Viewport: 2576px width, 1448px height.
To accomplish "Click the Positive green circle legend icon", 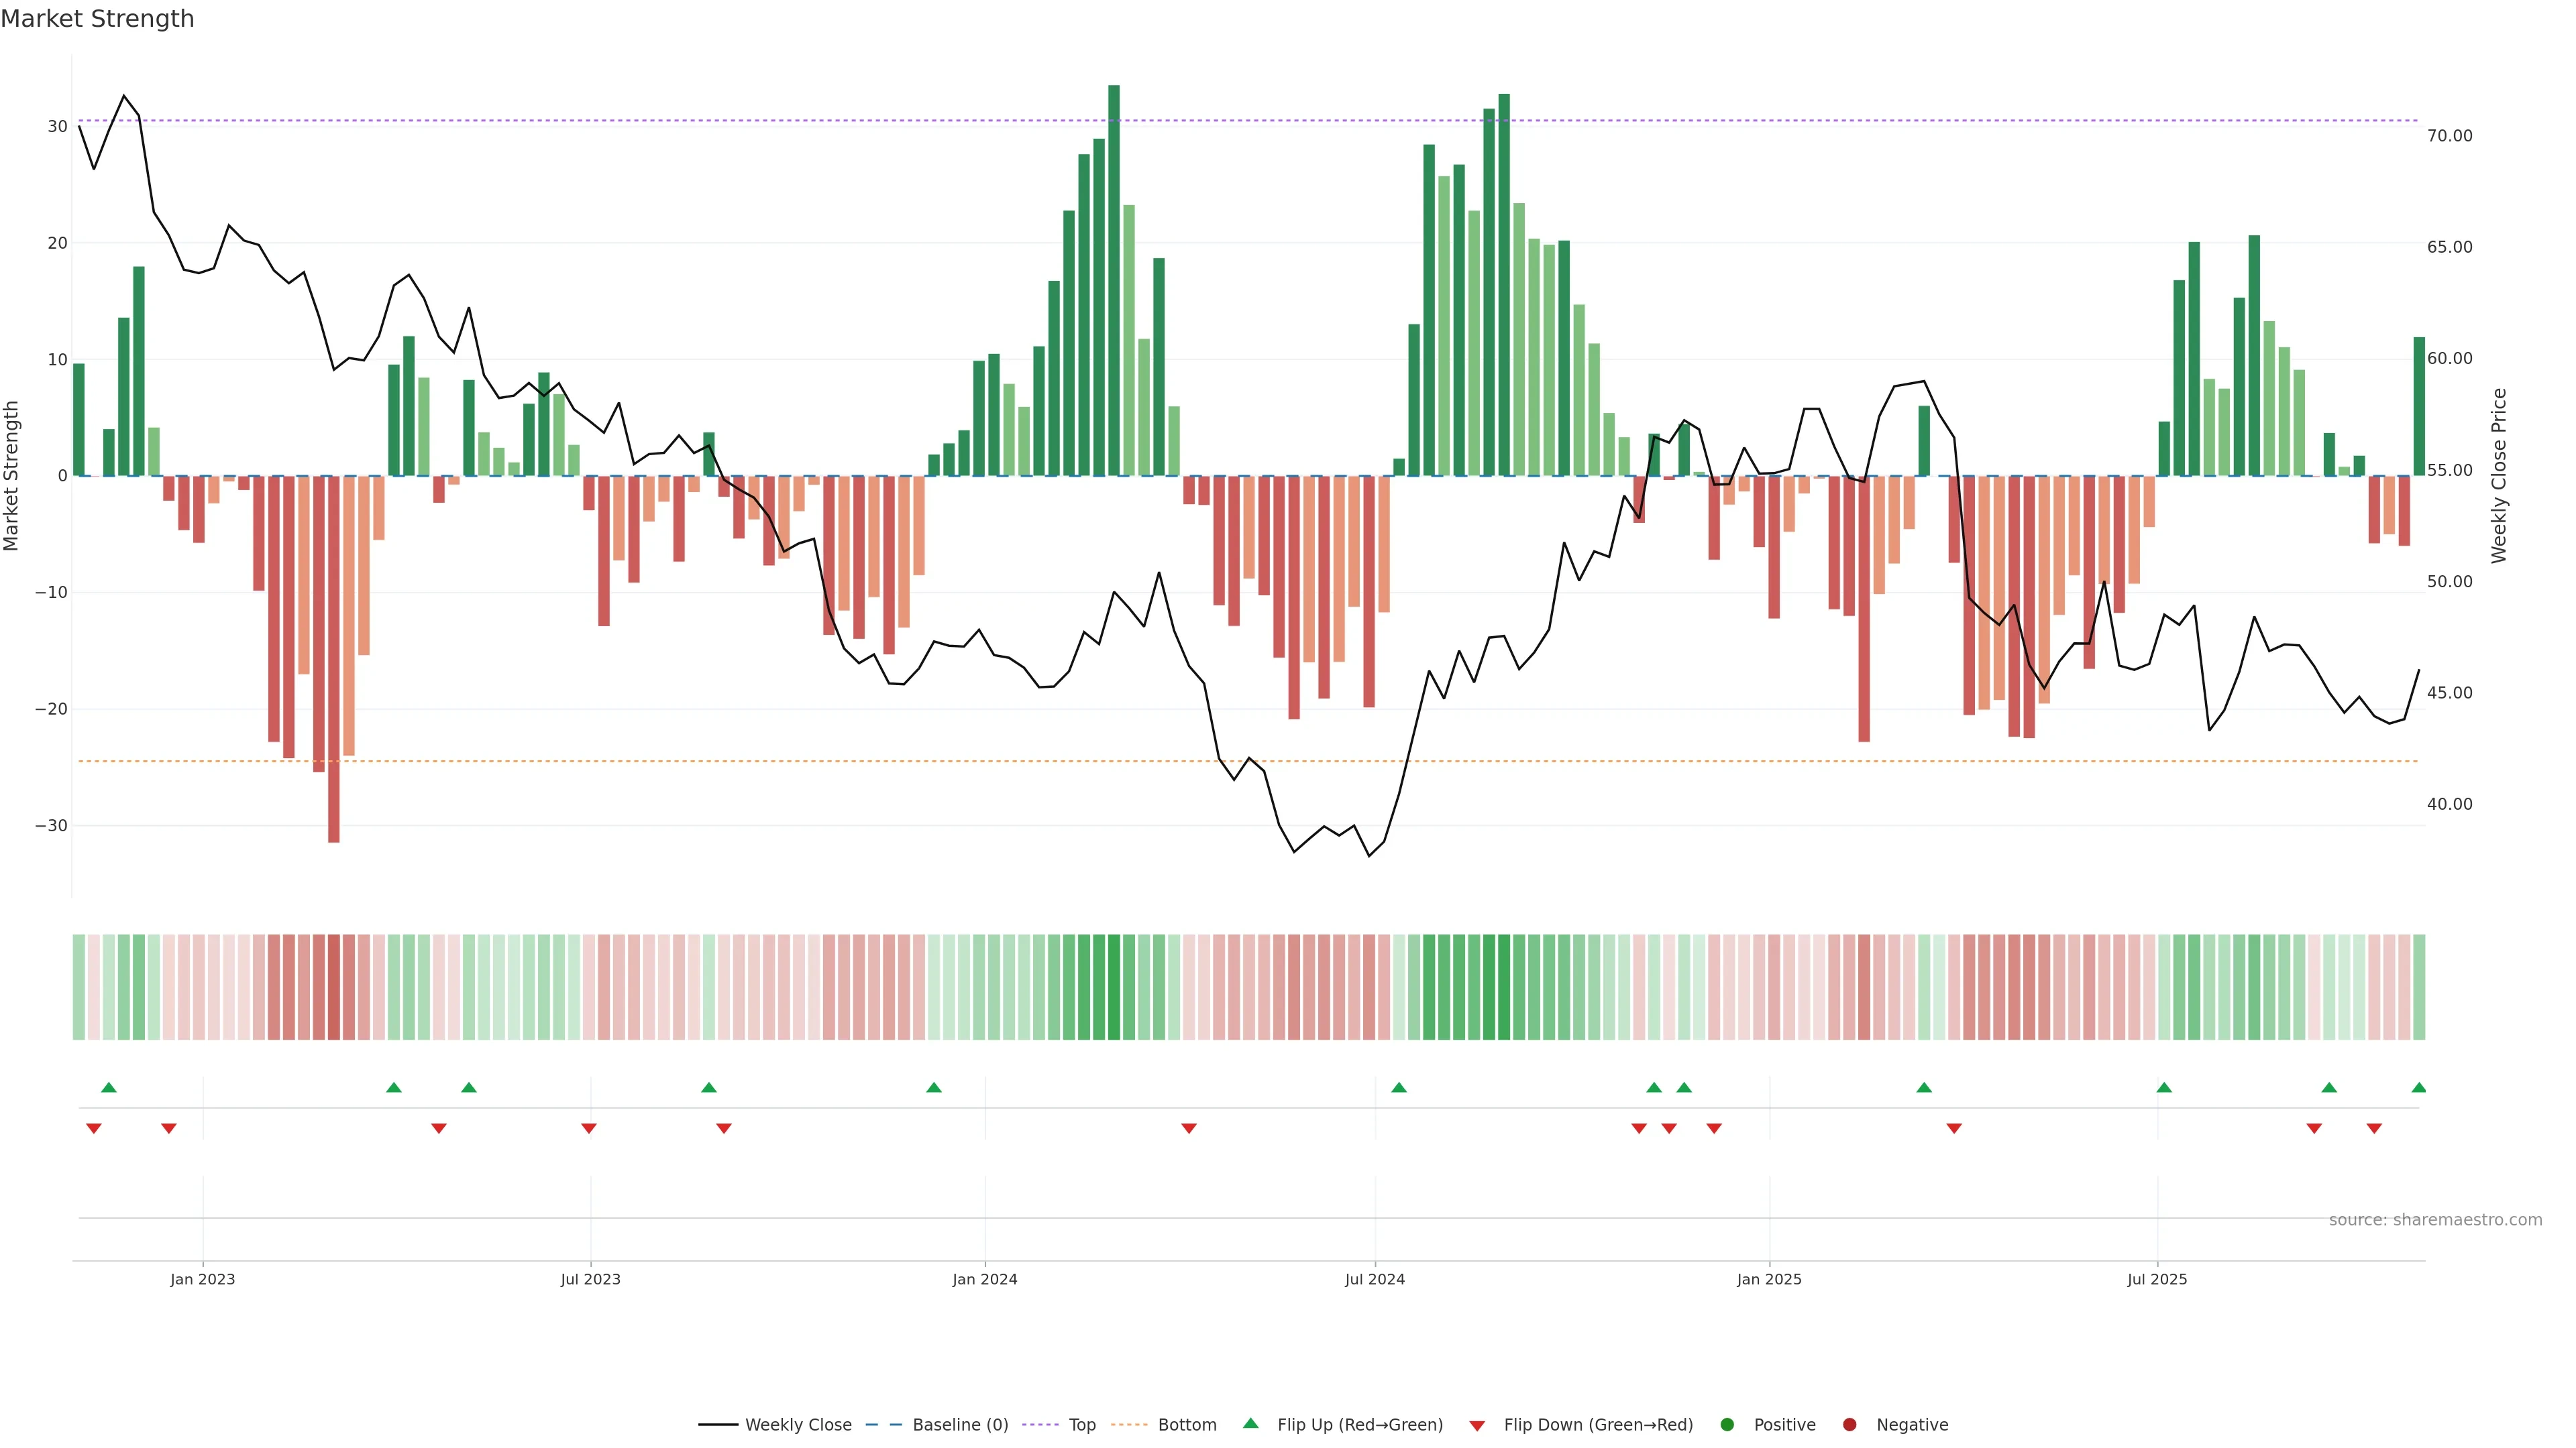I will (1727, 1424).
